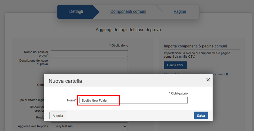Open the Aggiorna axe Reports dropdown
The image size is (254, 131).
point(89,126)
